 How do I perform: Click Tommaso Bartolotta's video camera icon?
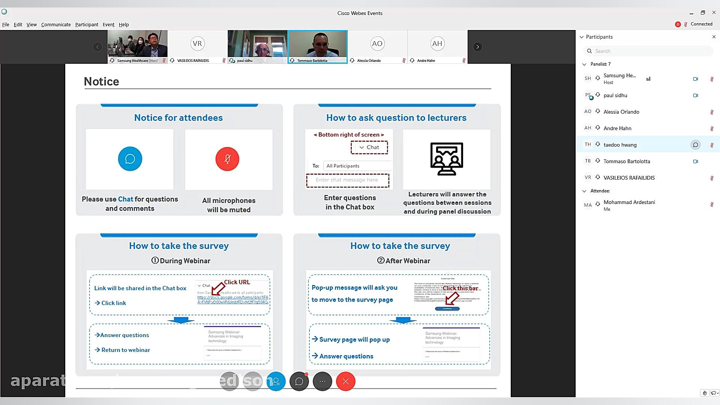point(696,162)
